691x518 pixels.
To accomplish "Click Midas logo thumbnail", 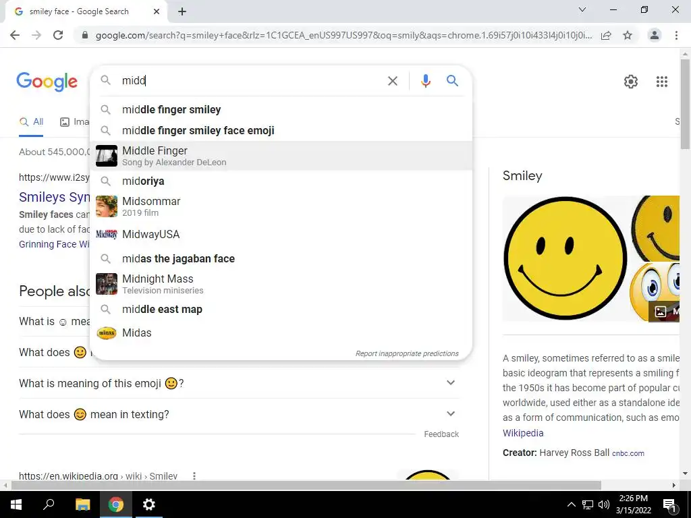I will coord(107,333).
